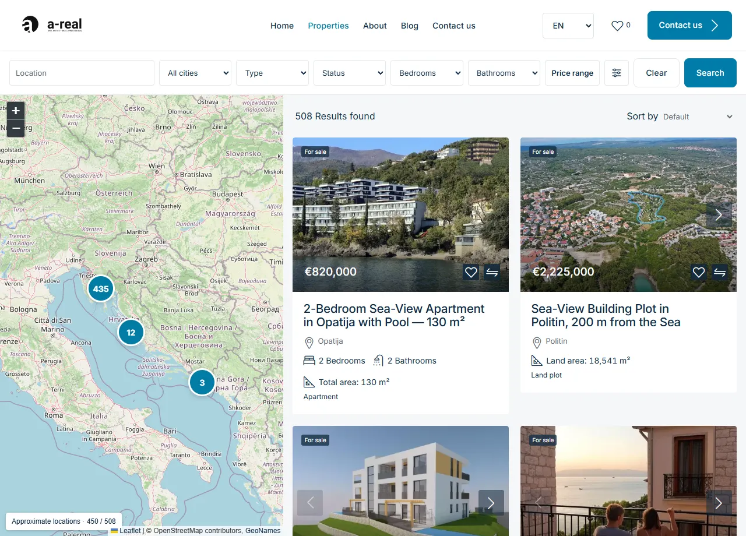Expand the Status filter dropdown
This screenshot has width=746, height=536.
pos(350,73)
